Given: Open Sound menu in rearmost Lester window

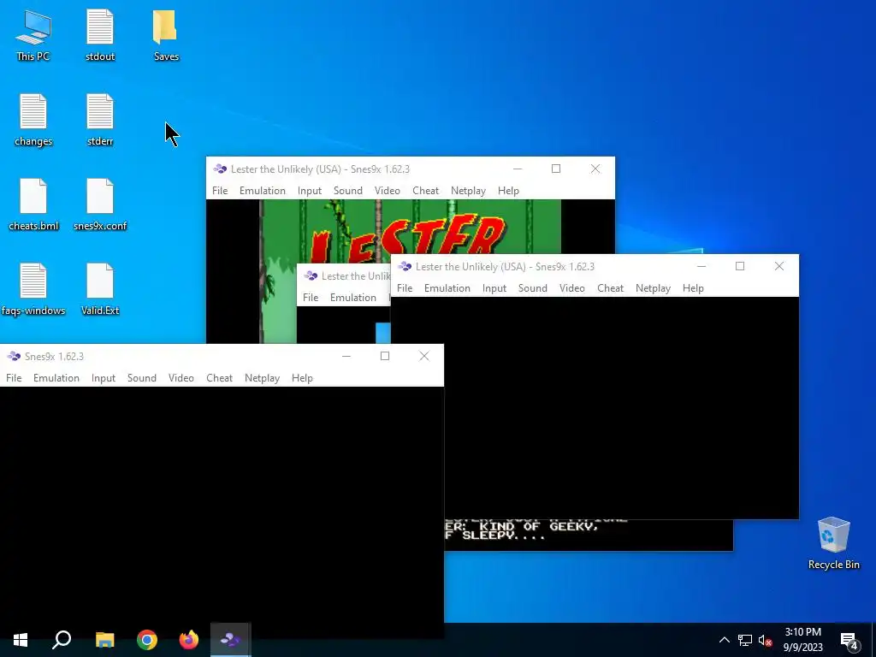Looking at the screenshot, I should pos(348,191).
